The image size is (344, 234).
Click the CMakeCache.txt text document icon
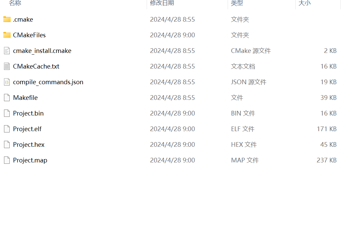click(7, 66)
